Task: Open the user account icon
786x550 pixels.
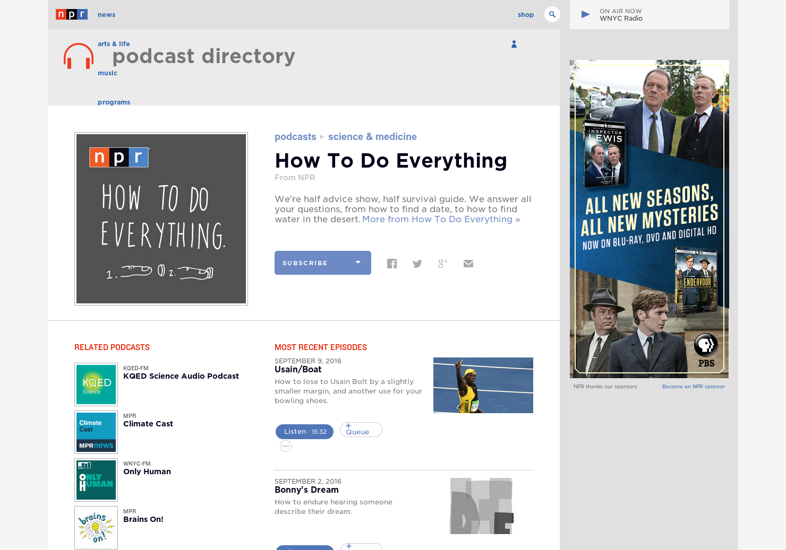Action: (514, 44)
